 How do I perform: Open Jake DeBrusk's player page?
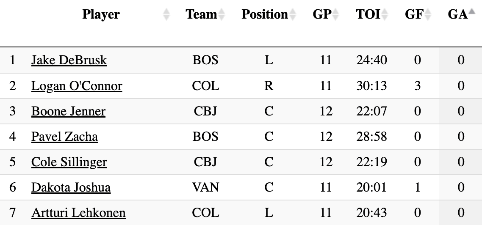click(x=69, y=60)
